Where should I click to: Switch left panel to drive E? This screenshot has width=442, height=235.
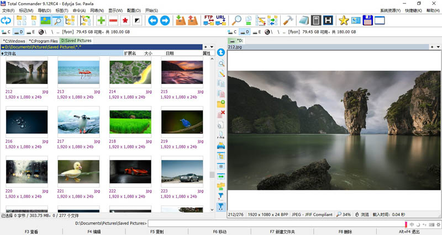(30, 32)
